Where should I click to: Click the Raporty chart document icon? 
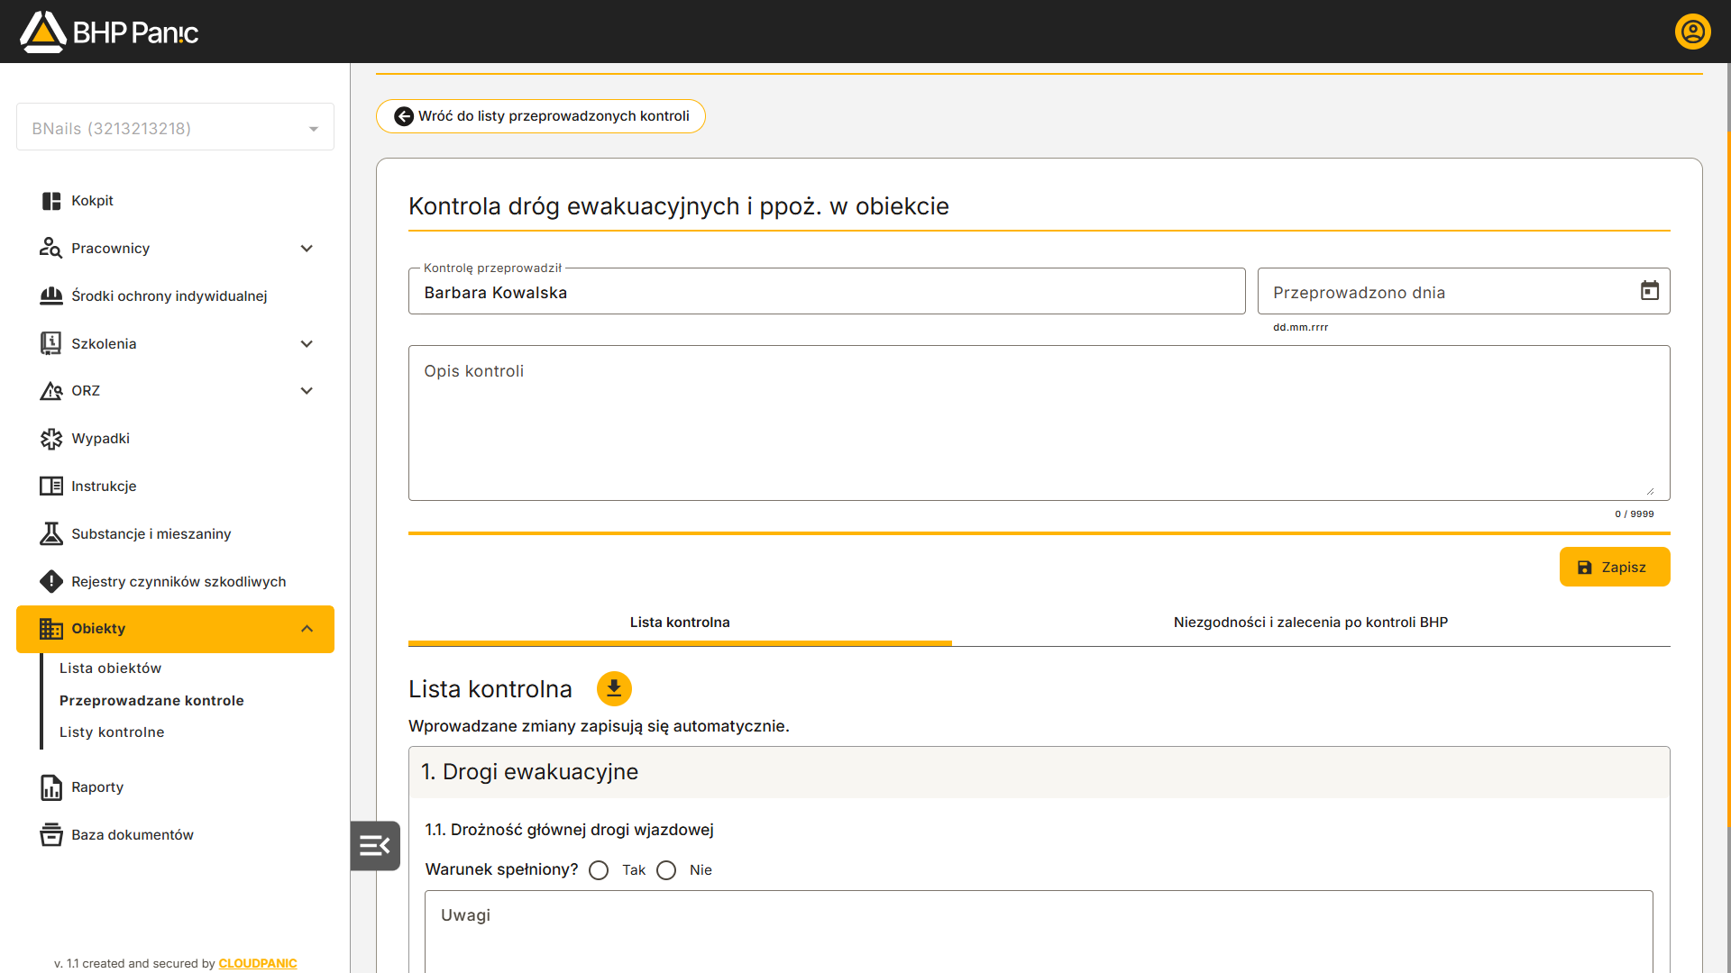pyautogui.click(x=51, y=787)
